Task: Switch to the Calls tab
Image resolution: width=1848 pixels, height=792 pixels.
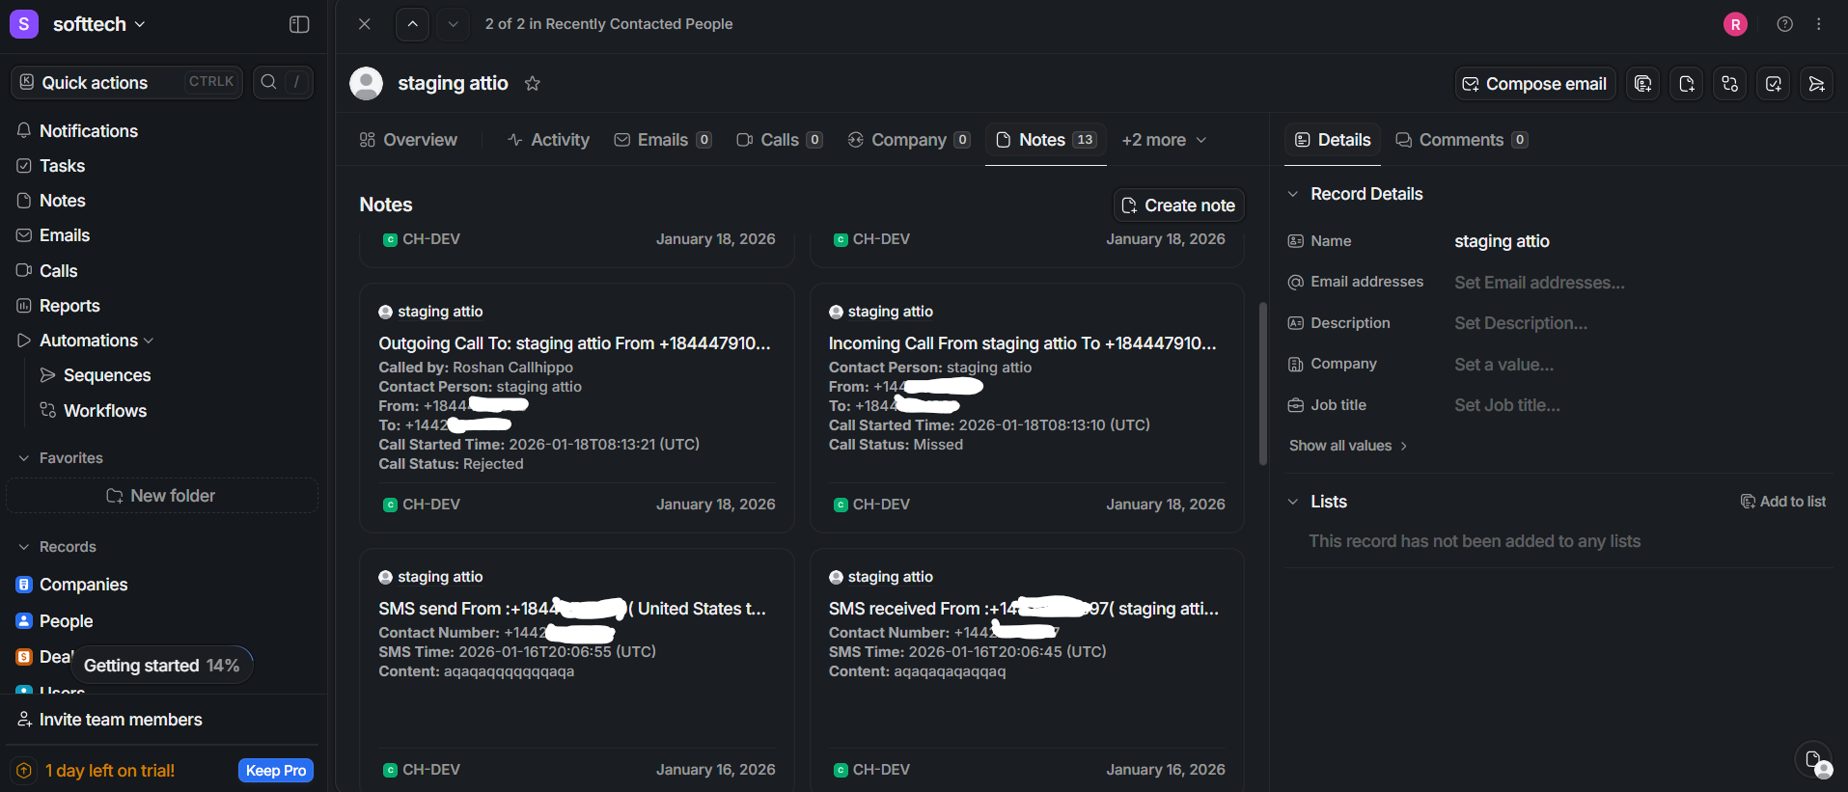Action: tap(779, 140)
